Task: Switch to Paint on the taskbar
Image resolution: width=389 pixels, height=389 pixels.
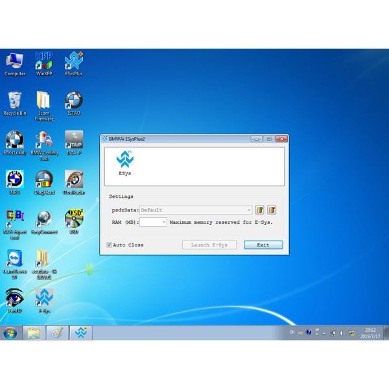Action: coord(57,333)
